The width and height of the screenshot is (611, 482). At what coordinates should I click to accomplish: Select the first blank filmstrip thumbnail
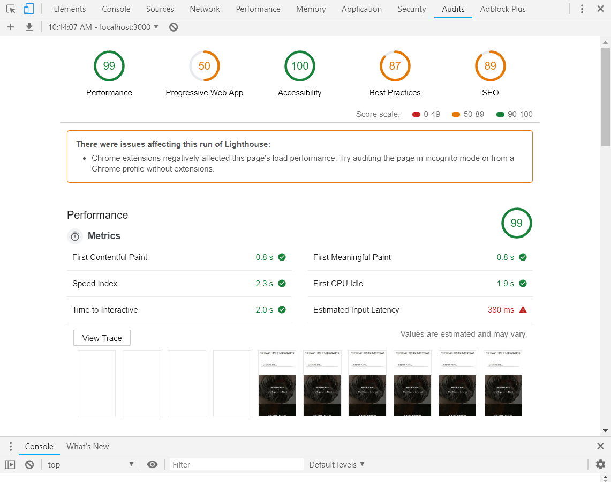[x=96, y=384]
